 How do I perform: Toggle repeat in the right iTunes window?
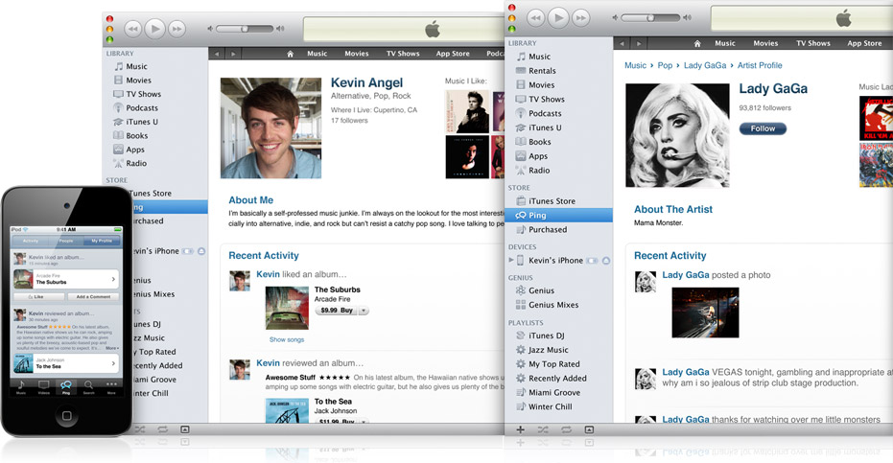pos(565,430)
